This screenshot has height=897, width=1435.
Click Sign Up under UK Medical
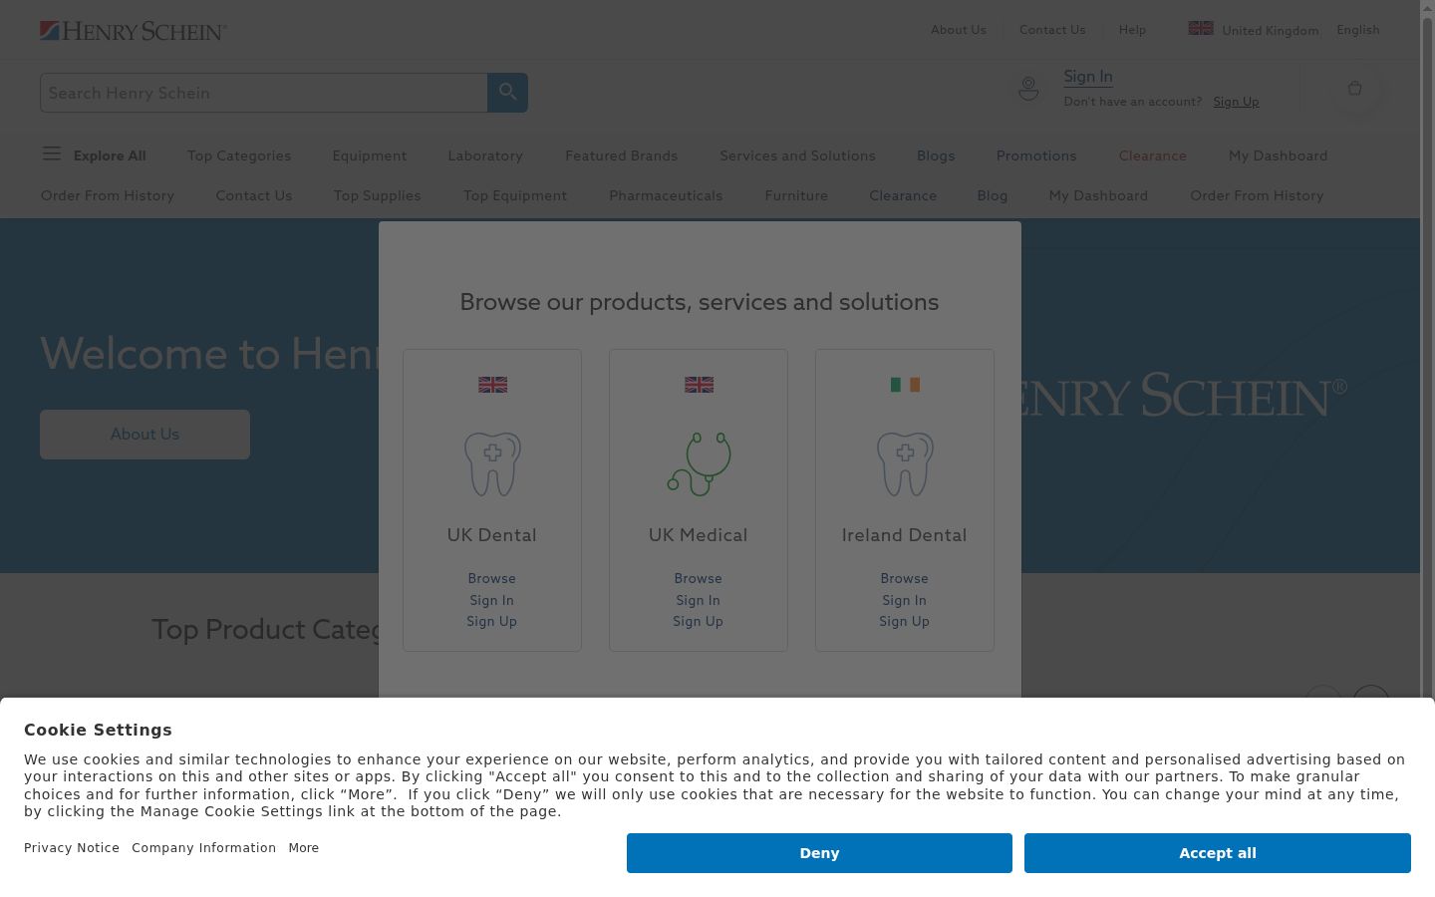tap(699, 621)
